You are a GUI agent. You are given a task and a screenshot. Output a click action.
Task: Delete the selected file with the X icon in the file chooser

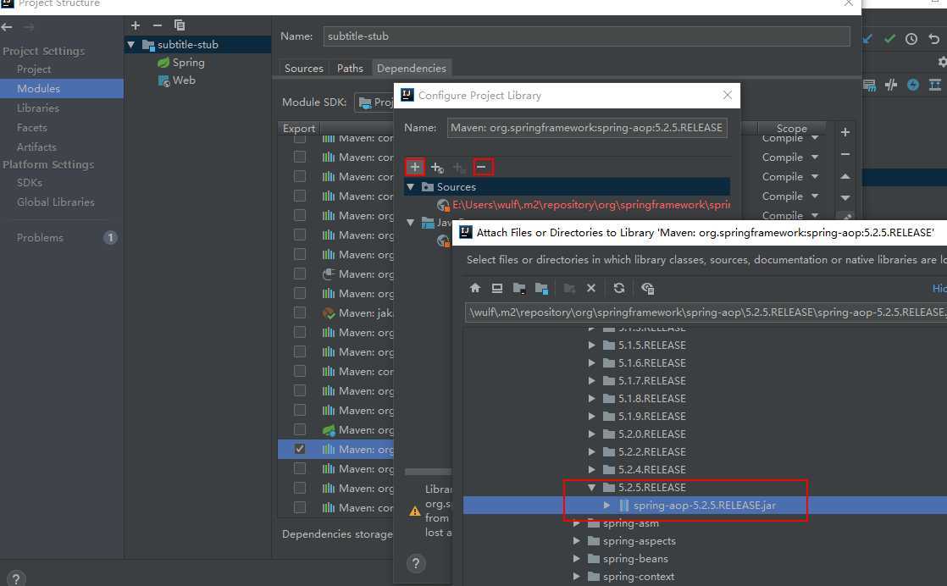pyautogui.click(x=591, y=288)
